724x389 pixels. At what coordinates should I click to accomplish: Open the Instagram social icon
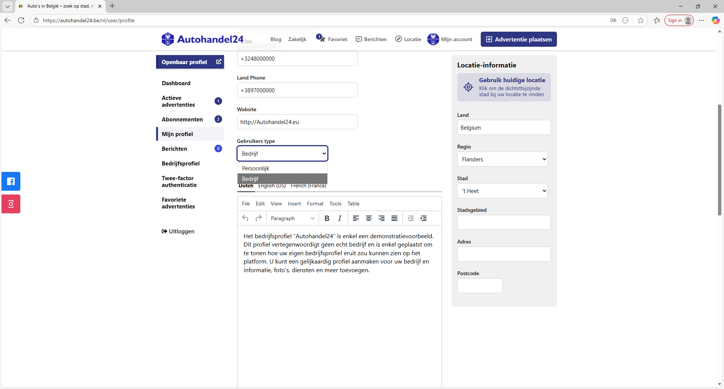pos(11,204)
